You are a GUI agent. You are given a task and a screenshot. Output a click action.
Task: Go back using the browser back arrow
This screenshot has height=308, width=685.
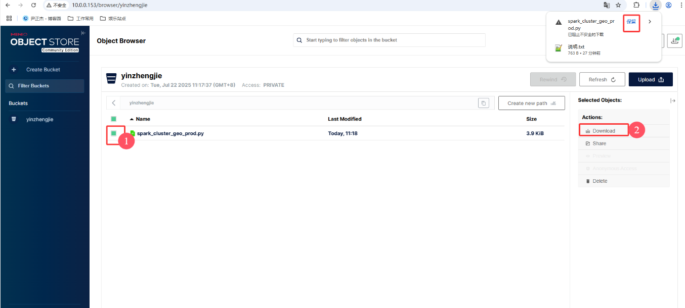tap(8, 5)
